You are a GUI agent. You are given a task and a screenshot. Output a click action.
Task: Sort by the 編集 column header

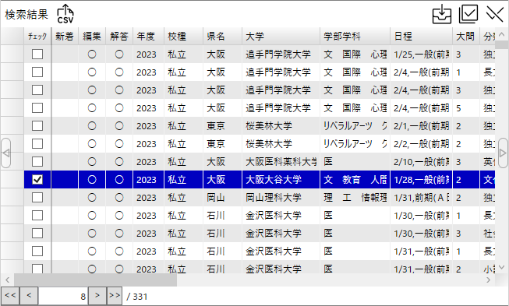coord(92,37)
